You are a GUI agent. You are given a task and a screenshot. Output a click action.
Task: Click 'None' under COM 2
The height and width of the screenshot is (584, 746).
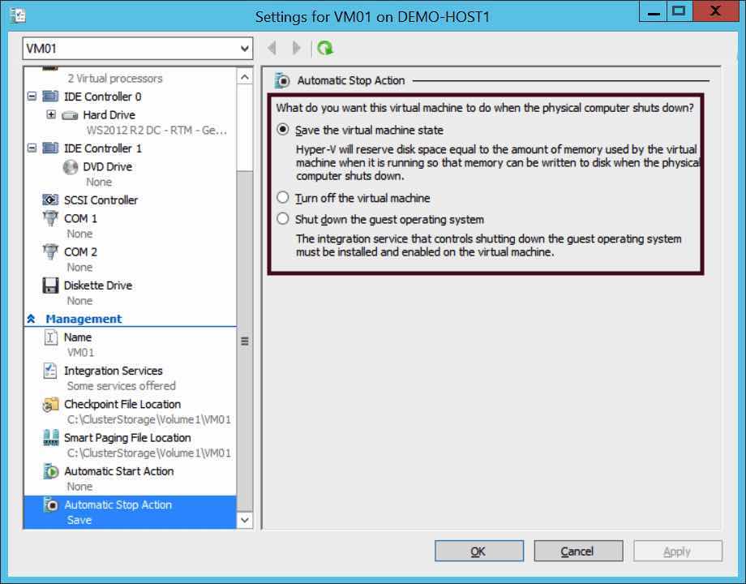(x=79, y=268)
